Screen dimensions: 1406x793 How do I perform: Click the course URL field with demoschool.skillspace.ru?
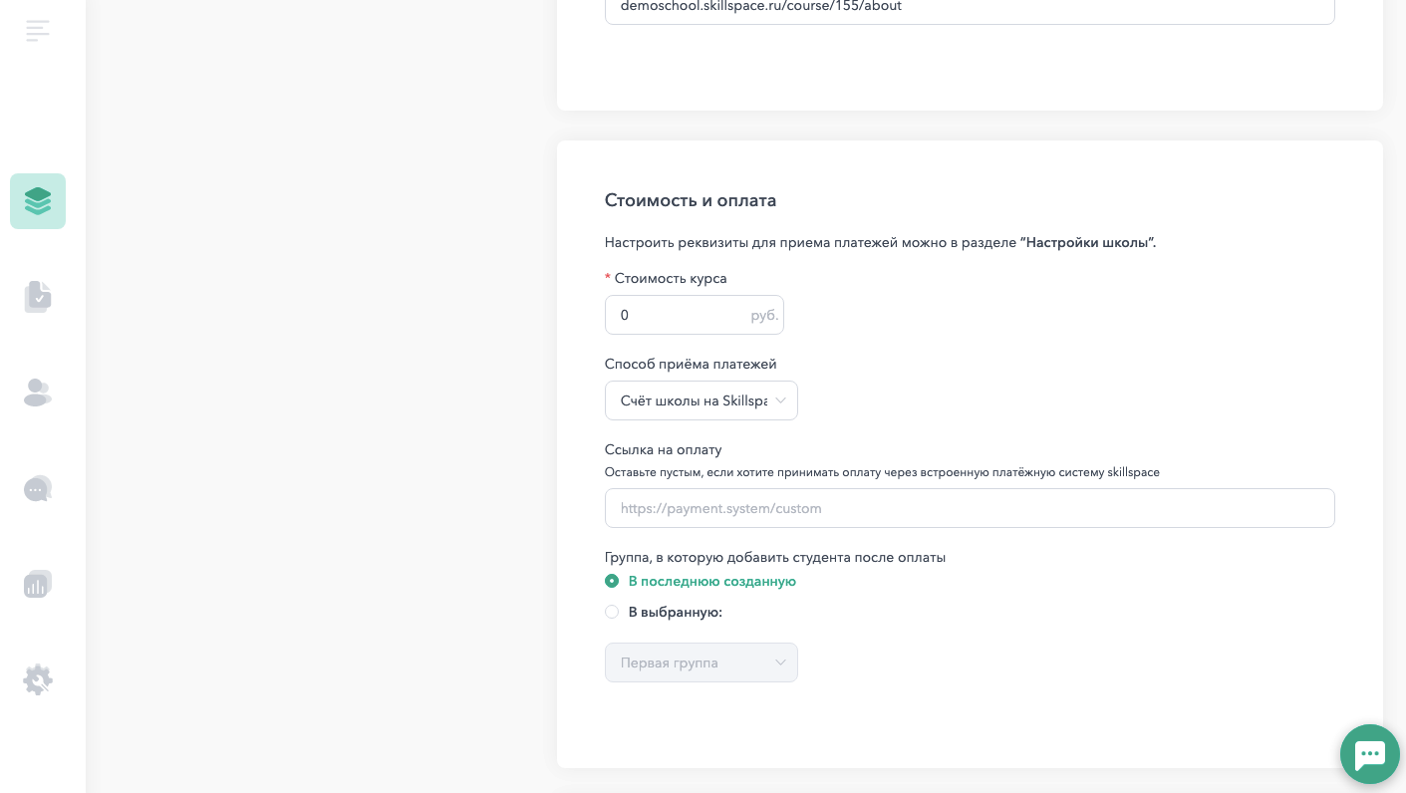(x=970, y=8)
